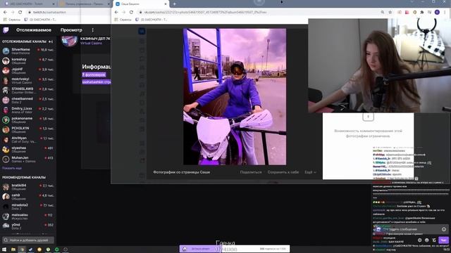
Task: Switch to the Просмотр tab
Action: 71,30
